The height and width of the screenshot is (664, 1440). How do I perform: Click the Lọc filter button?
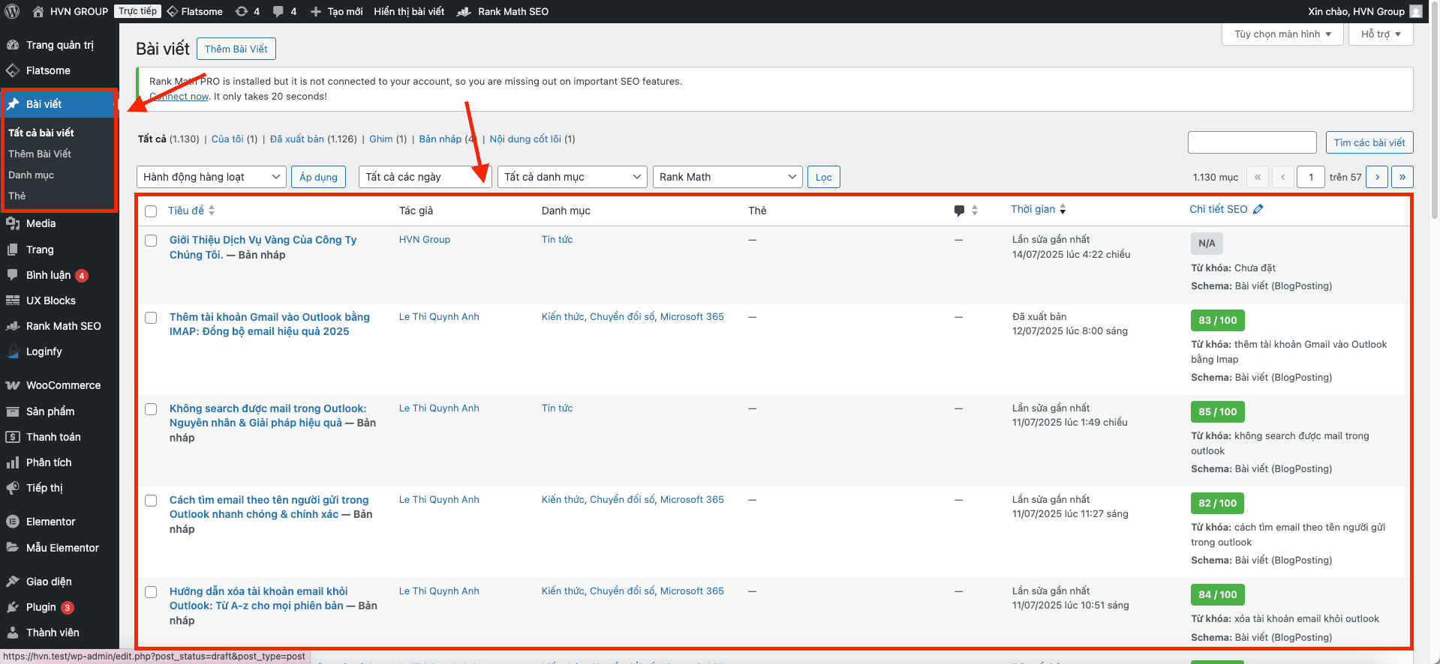[824, 177]
